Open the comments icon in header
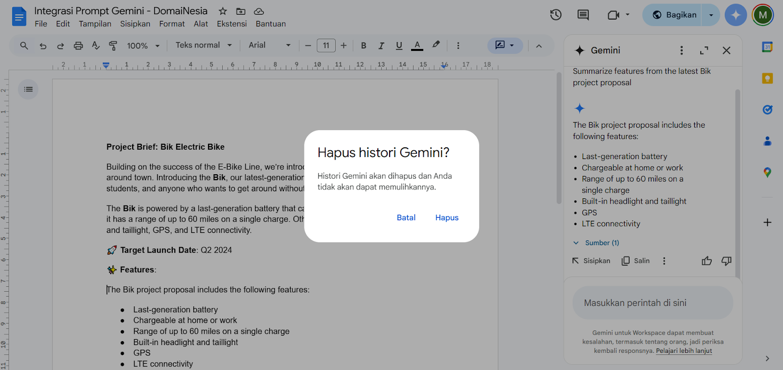Image resolution: width=783 pixels, height=370 pixels. (x=583, y=15)
